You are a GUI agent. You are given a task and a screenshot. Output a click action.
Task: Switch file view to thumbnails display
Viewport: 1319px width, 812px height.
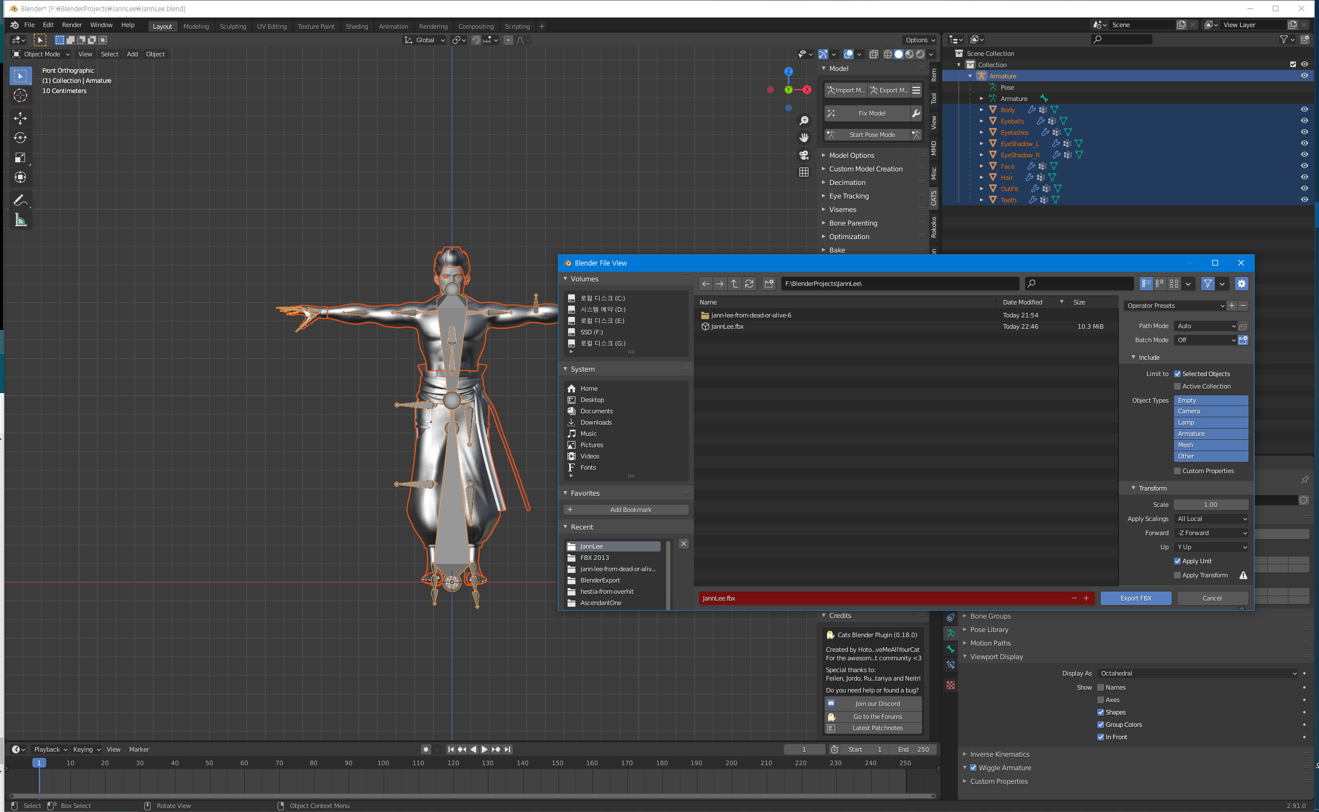click(x=1173, y=284)
